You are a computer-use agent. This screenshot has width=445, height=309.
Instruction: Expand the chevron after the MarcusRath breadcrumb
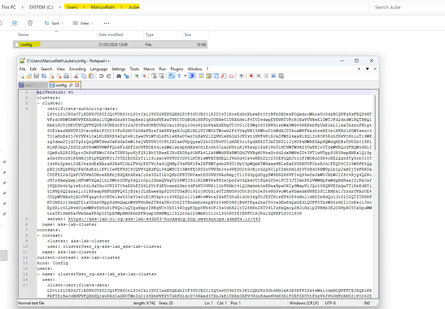tap(121, 7)
